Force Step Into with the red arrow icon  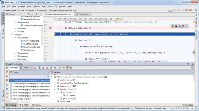point(47,68)
